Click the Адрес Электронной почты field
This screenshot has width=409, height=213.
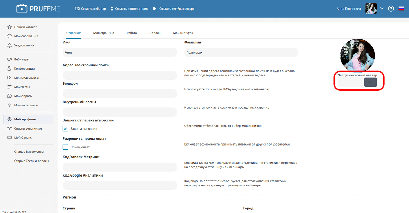coord(120,75)
